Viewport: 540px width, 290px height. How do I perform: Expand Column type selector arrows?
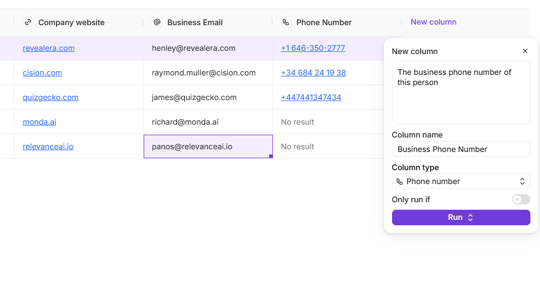click(522, 182)
